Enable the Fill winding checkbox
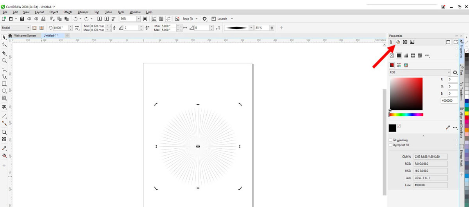Viewport: 469px width, 207px height. (391, 140)
